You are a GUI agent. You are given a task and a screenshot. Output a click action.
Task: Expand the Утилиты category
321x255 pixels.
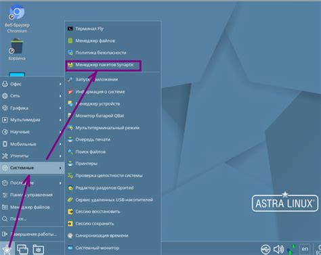pyautogui.click(x=32, y=156)
